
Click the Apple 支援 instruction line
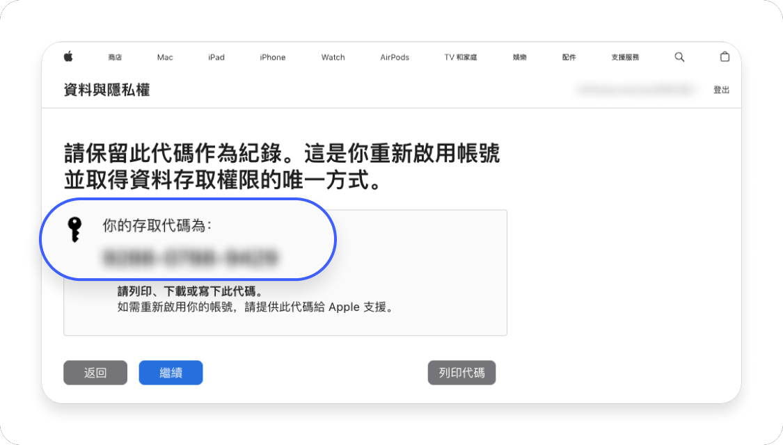257,307
